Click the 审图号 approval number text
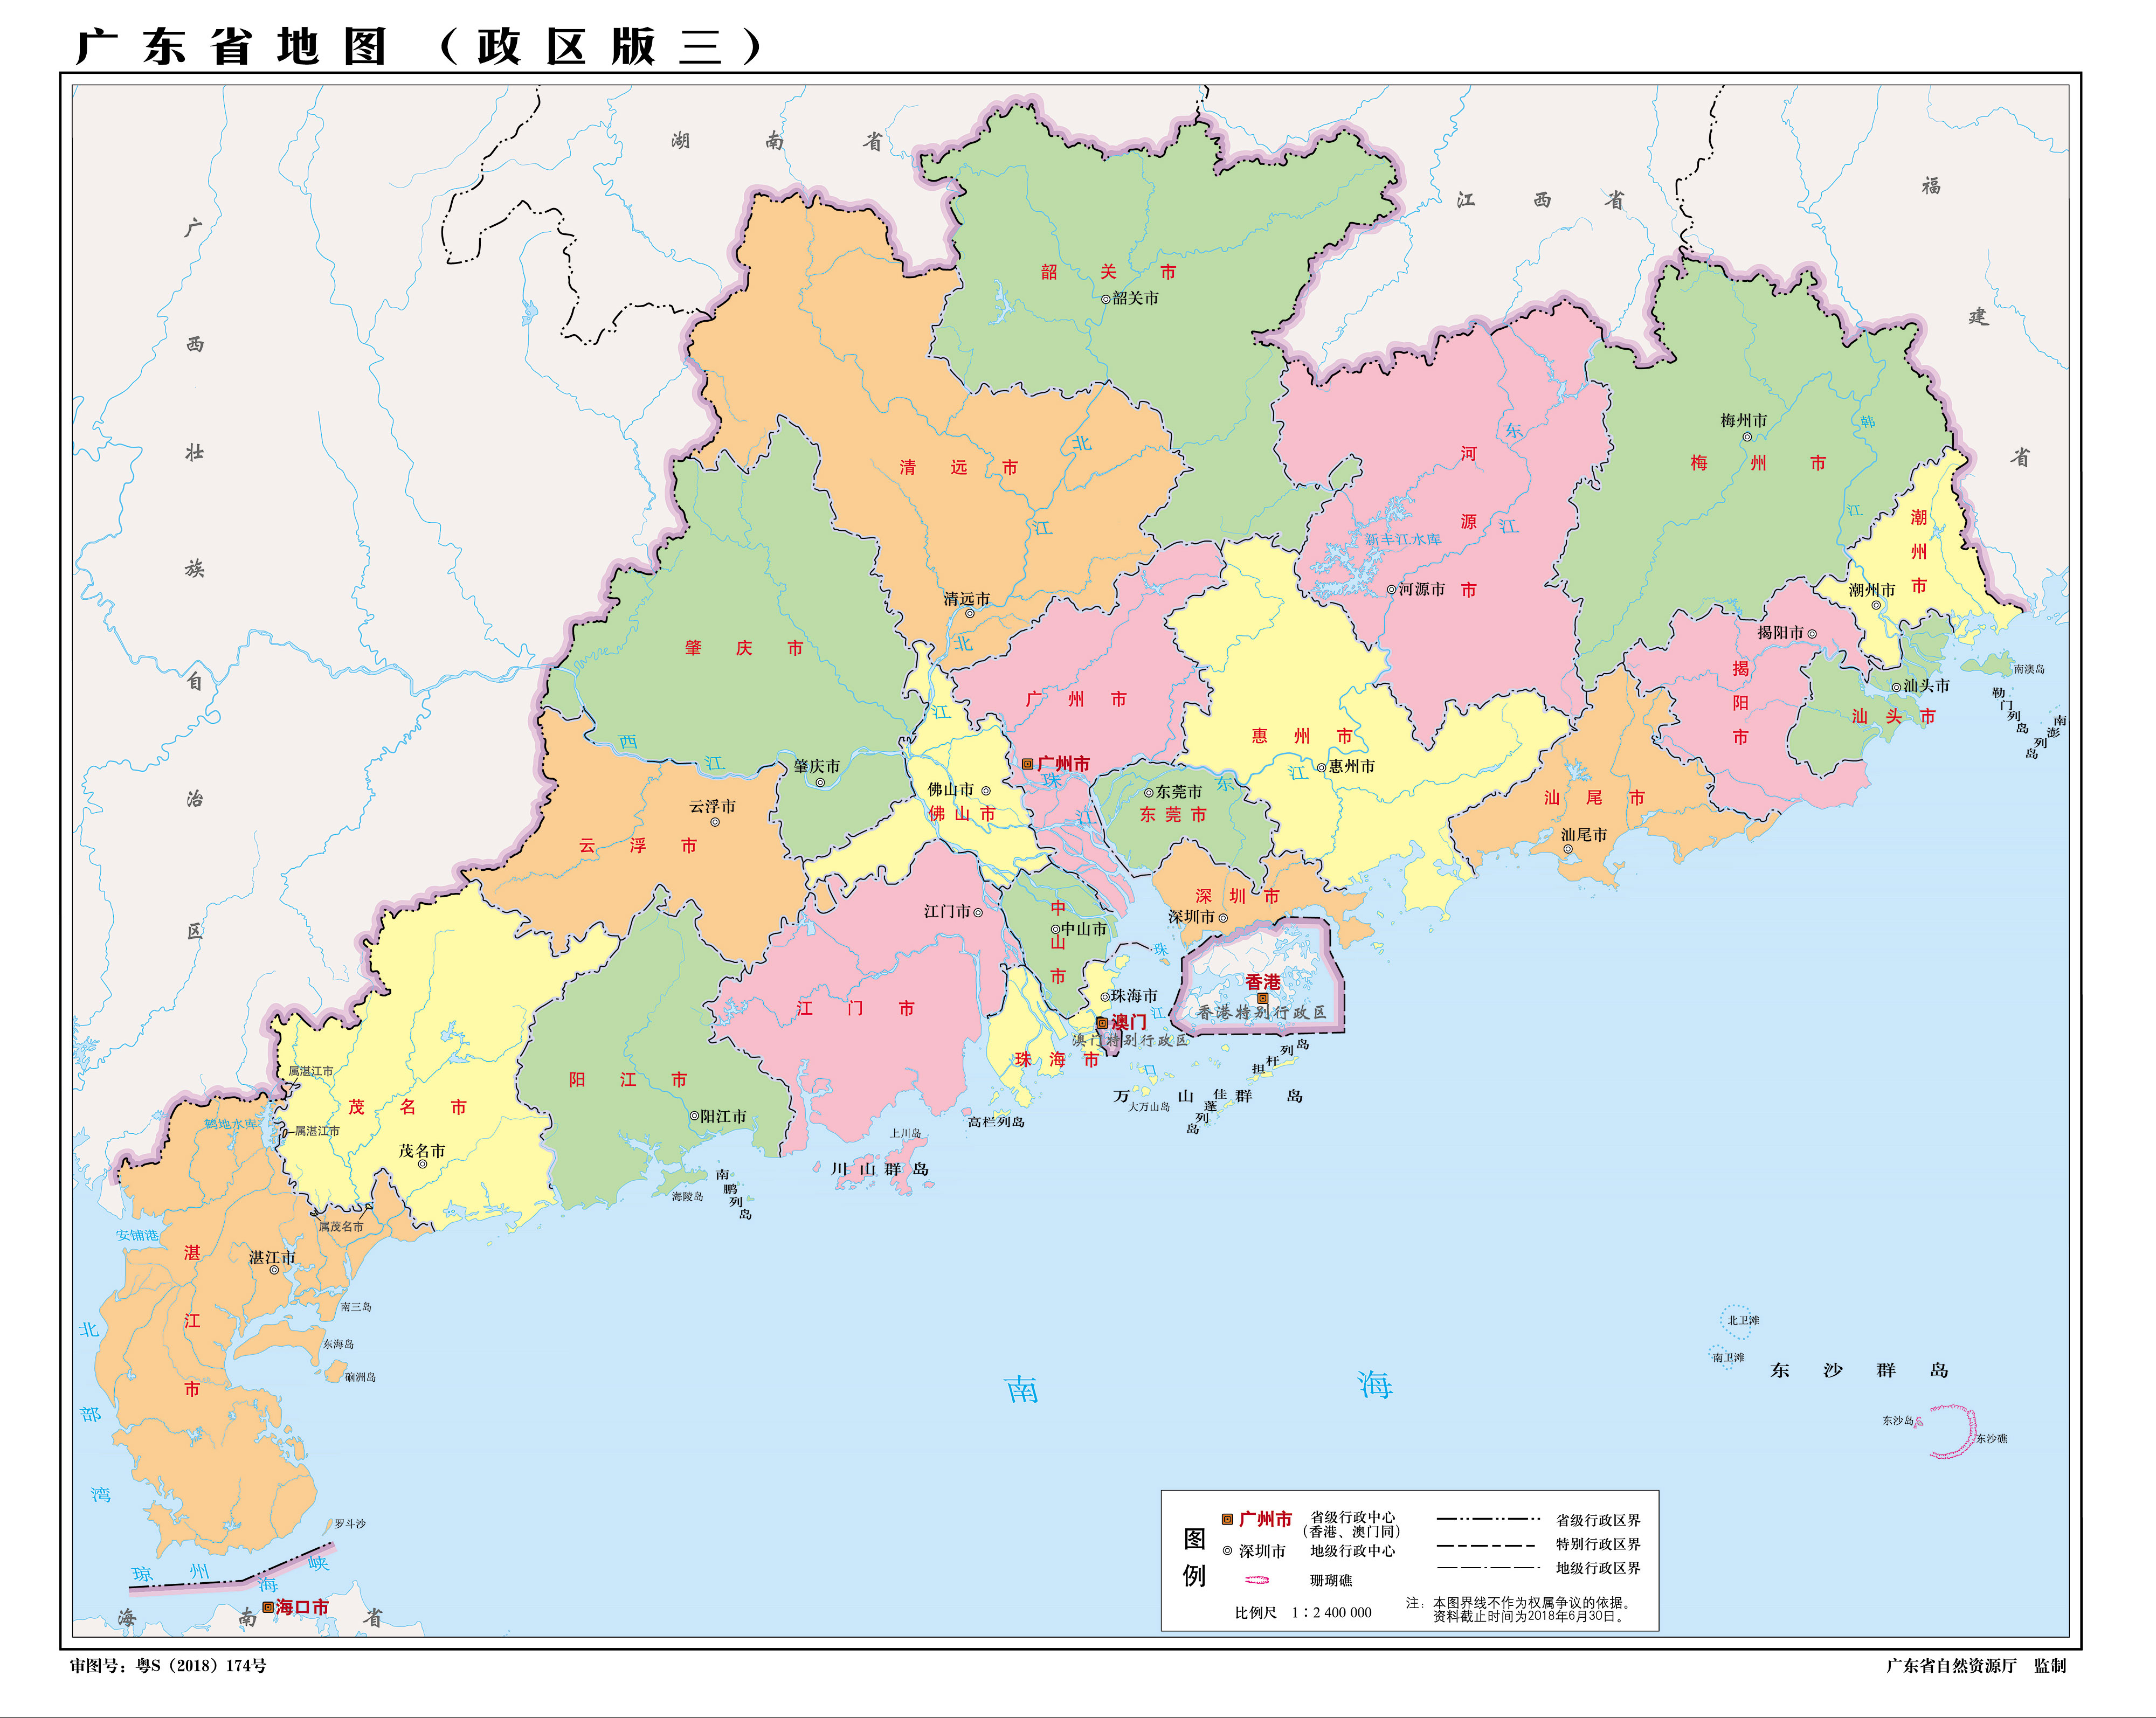 (x=168, y=1665)
